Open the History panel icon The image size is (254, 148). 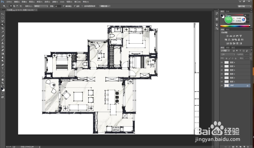point(217,14)
